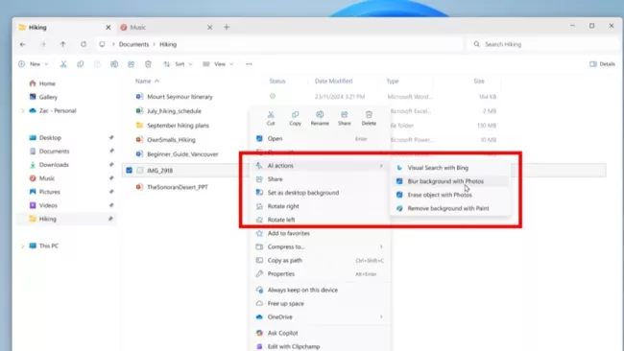
Task: Click the toolbar Rename icon
Action: click(x=114, y=64)
